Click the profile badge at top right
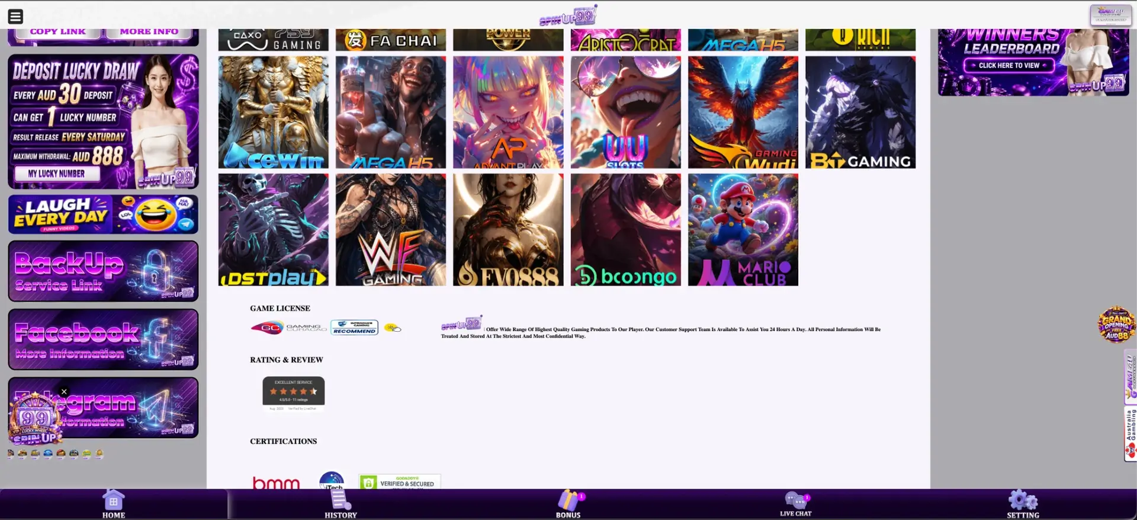 tap(1110, 15)
